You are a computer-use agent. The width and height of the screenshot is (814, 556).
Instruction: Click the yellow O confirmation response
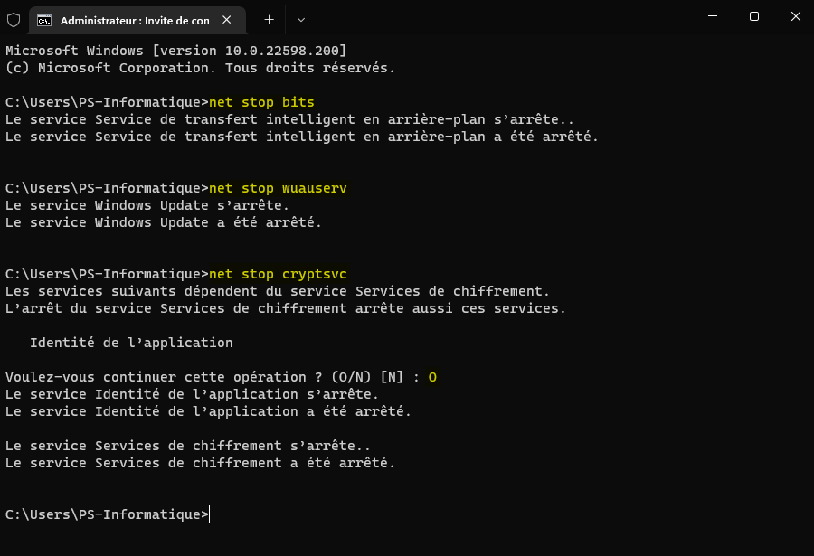[431, 376]
